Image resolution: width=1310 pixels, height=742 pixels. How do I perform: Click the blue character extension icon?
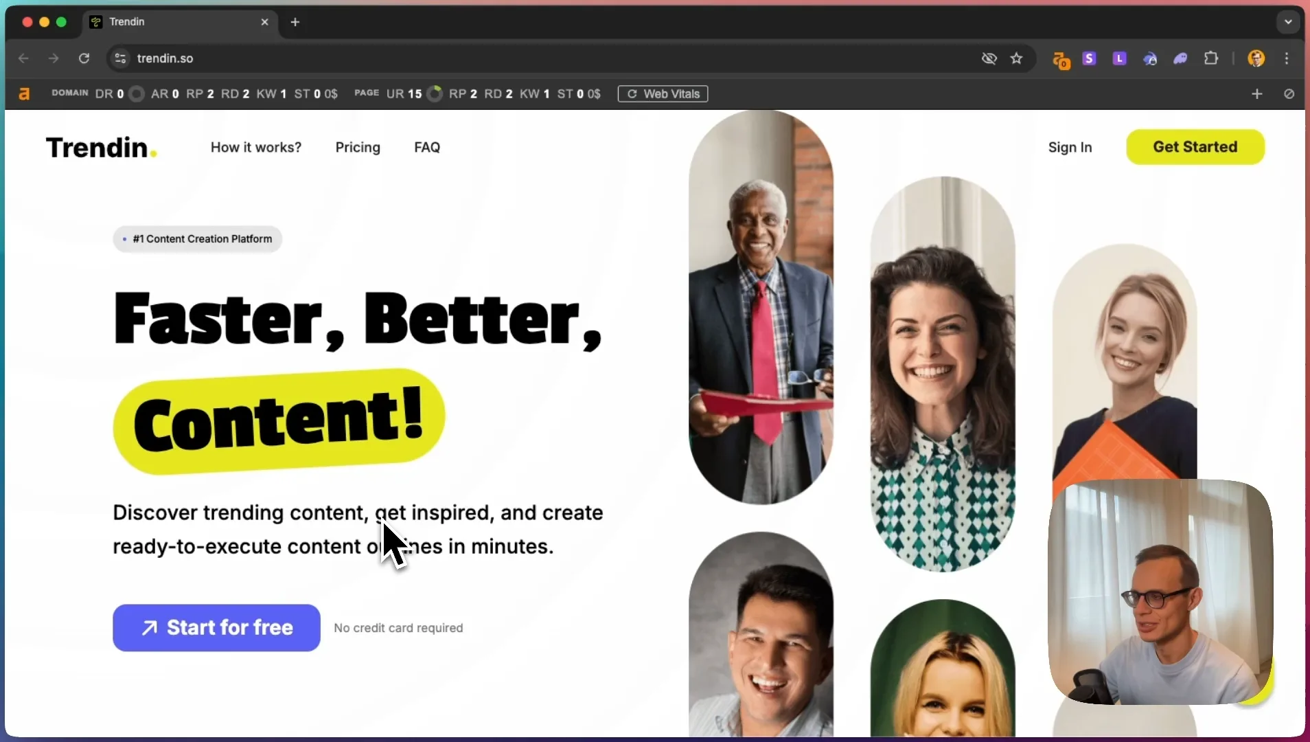(1150, 58)
